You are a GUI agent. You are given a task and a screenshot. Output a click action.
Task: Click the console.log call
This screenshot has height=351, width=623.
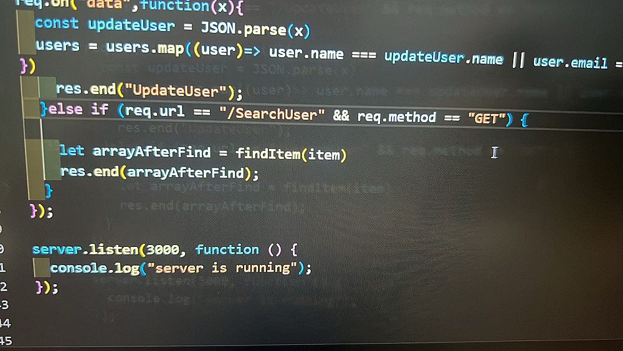181,268
